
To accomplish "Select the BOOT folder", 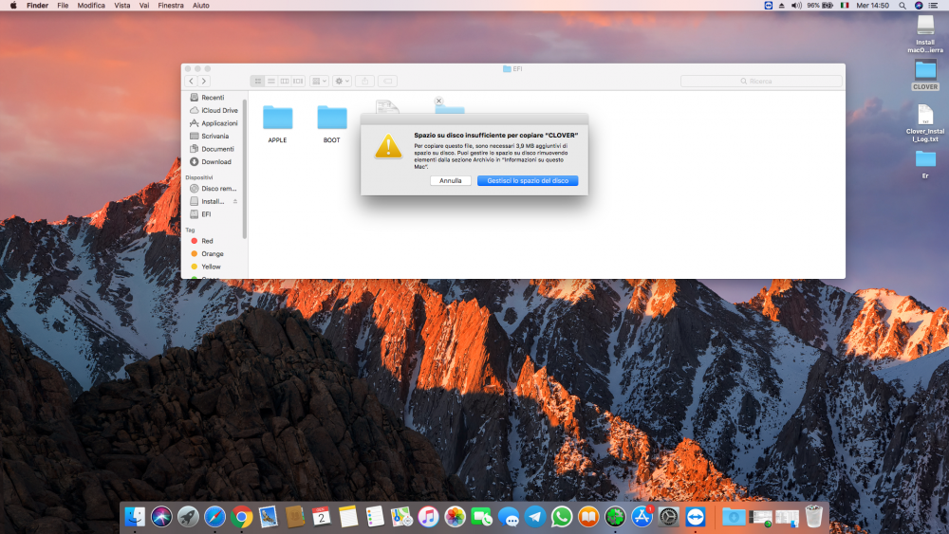I will click(x=332, y=118).
